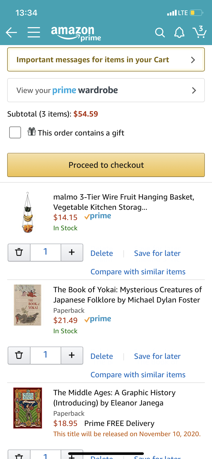The width and height of the screenshot is (212, 459).
Task: Open The Middle Ages book cover thumbnail
Action: [28, 408]
